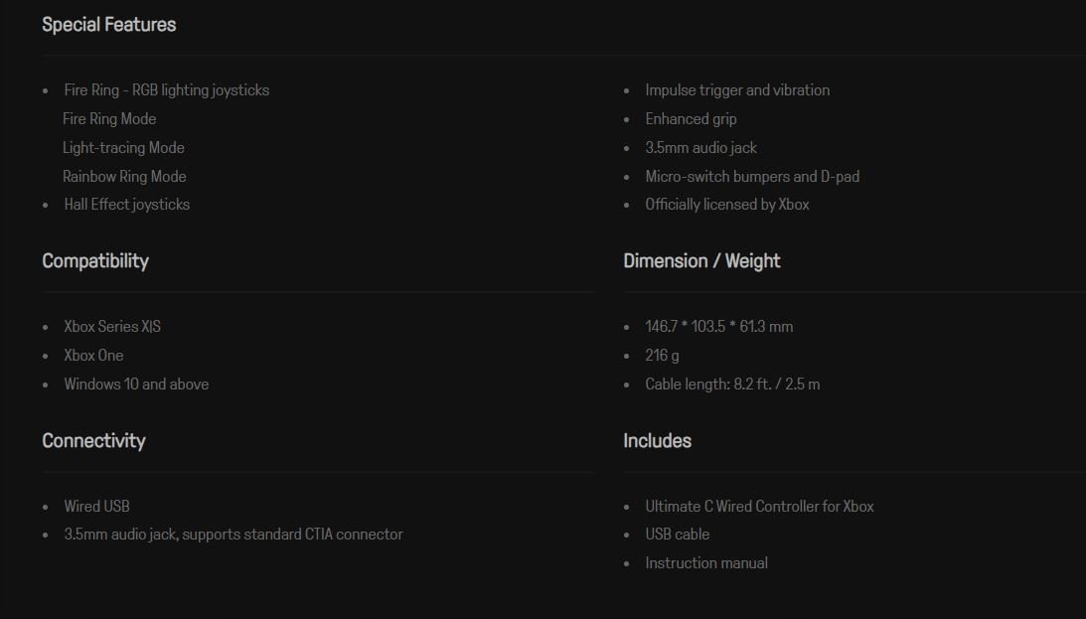Click Impulse trigger and vibration text
Image resolution: width=1086 pixels, height=619 pixels.
[737, 90]
